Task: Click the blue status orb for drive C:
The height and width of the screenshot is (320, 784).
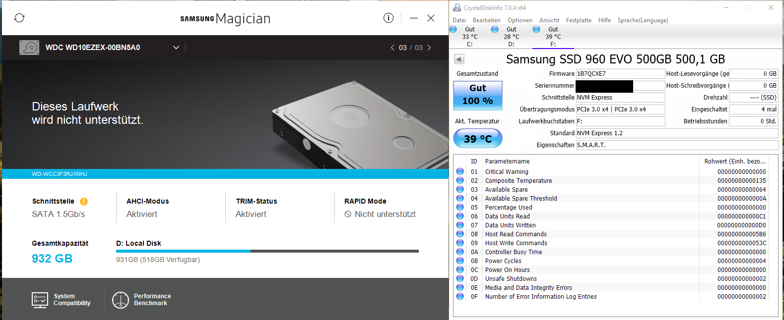Action: point(453,29)
